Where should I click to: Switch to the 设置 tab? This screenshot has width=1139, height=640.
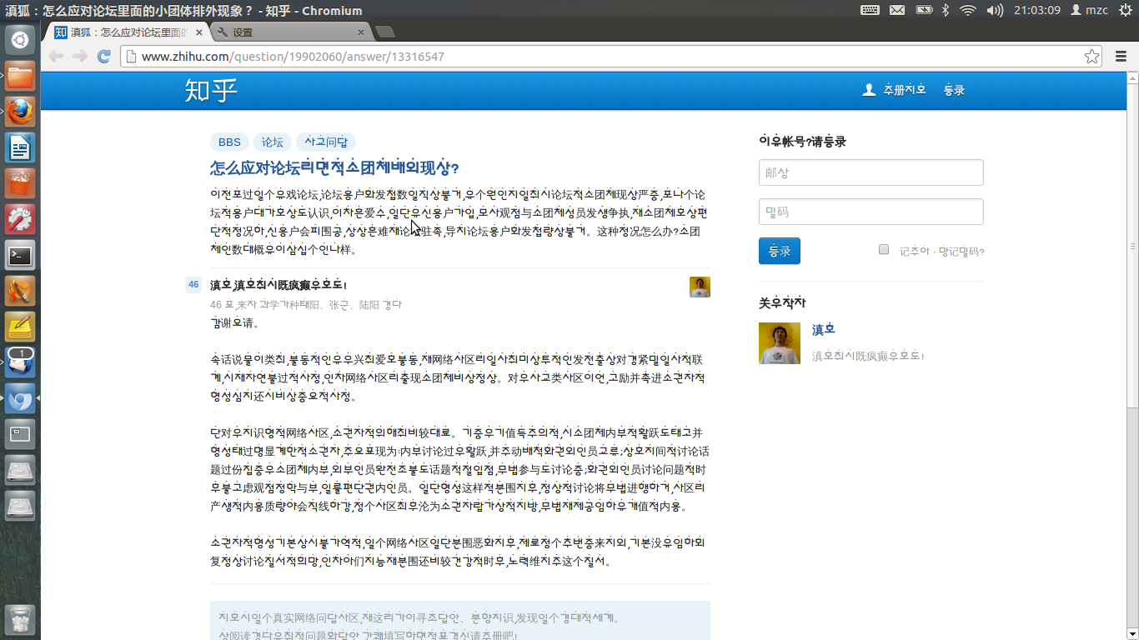point(290,32)
